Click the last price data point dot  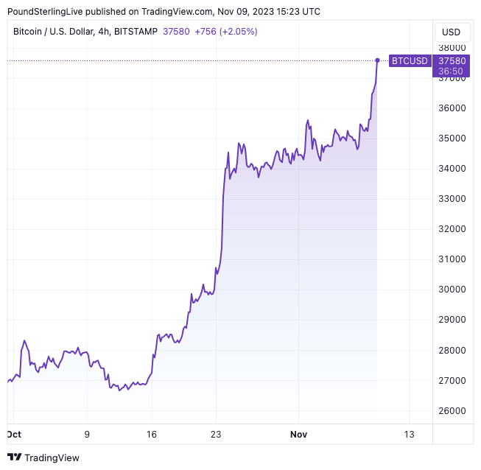(x=378, y=60)
